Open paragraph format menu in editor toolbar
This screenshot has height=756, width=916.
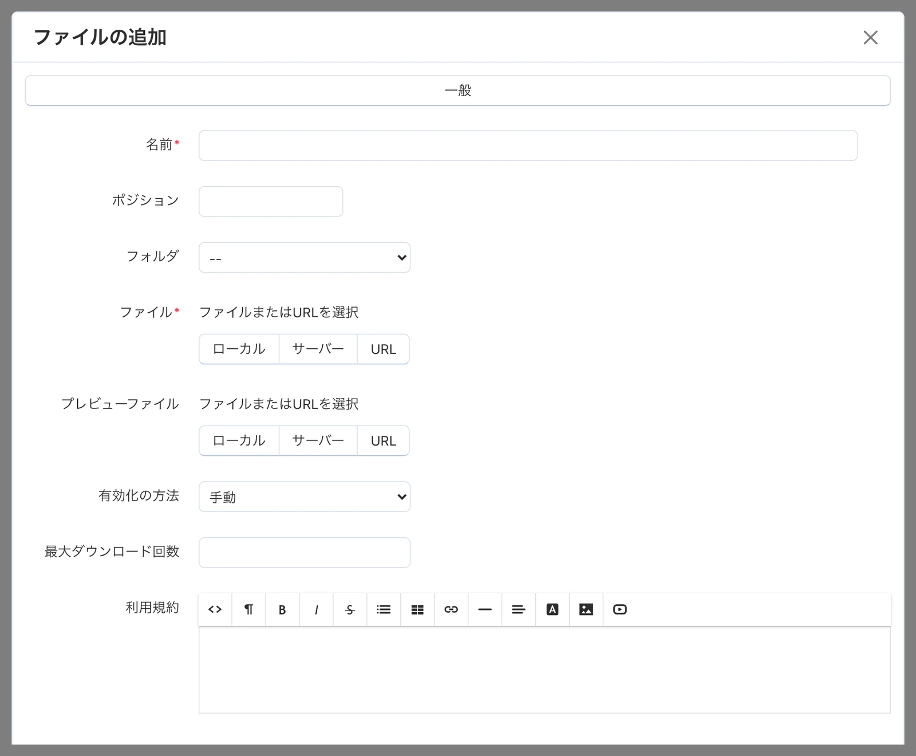click(x=249, y=609)
